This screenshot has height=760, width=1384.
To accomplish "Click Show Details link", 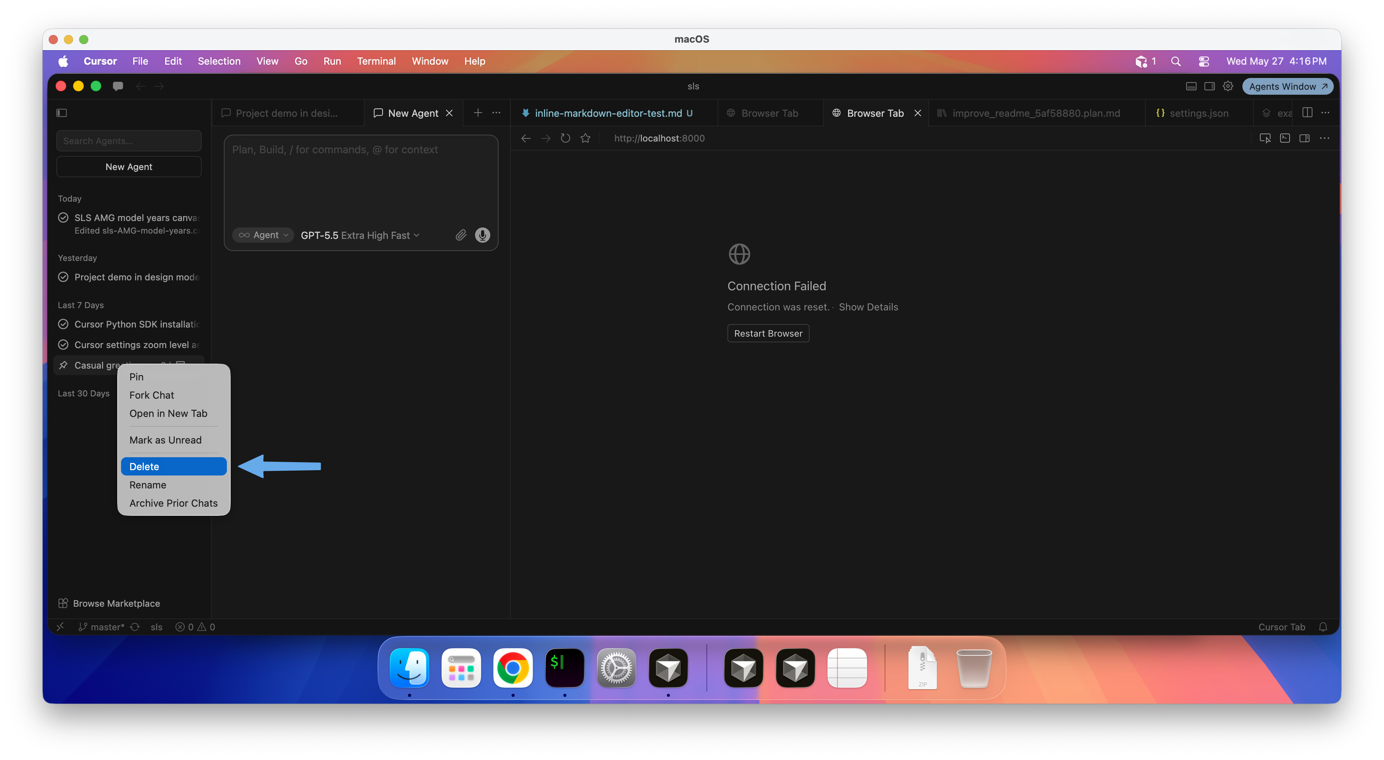I will (868, 307).
